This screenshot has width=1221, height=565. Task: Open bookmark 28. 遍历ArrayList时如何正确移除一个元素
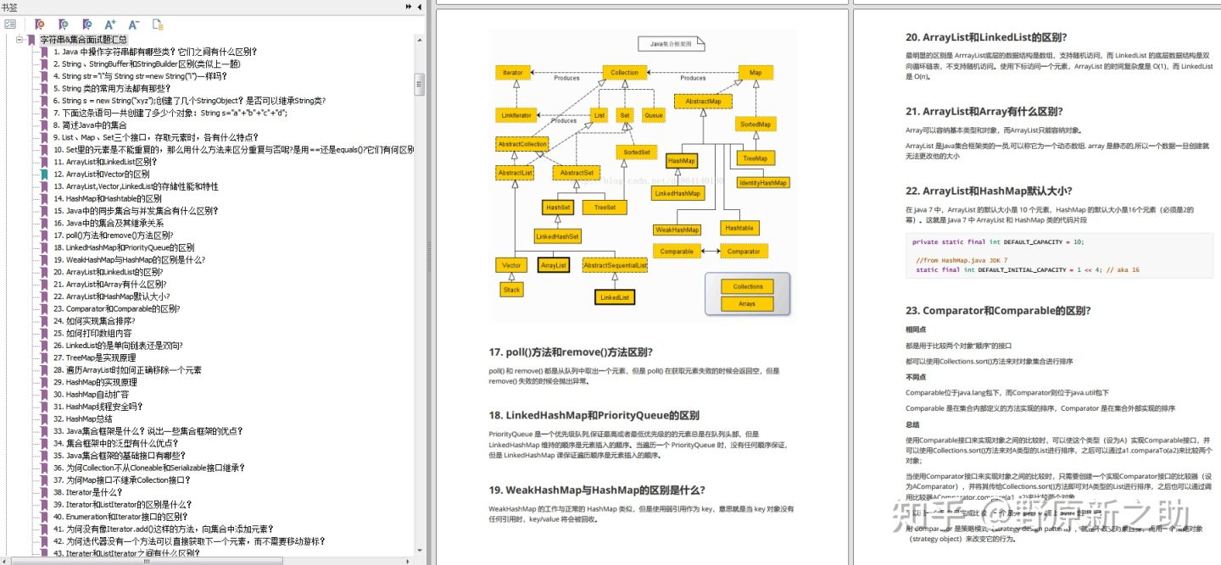click(127, 370)
